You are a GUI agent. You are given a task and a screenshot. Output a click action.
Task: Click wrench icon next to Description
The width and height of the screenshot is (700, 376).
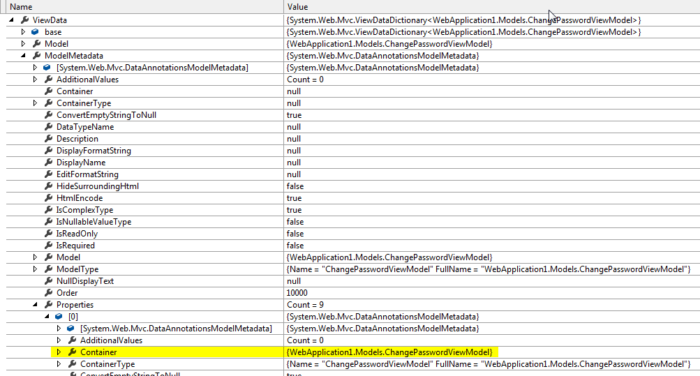(x=49, y=139)
